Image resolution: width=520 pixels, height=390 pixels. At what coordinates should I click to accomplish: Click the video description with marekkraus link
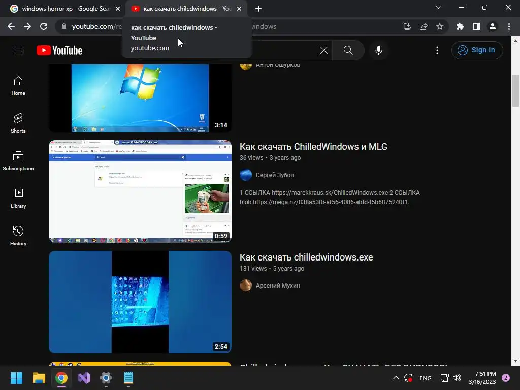pos(331,198)
